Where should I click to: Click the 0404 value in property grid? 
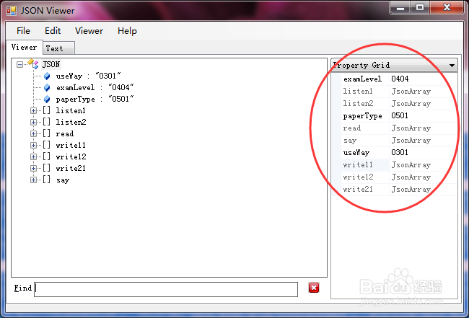[400, 79]
